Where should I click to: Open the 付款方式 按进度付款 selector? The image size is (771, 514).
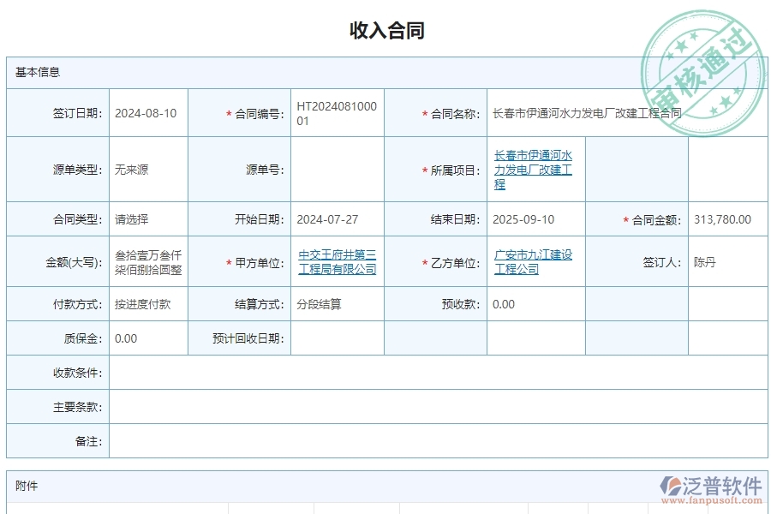pos(146,304)
